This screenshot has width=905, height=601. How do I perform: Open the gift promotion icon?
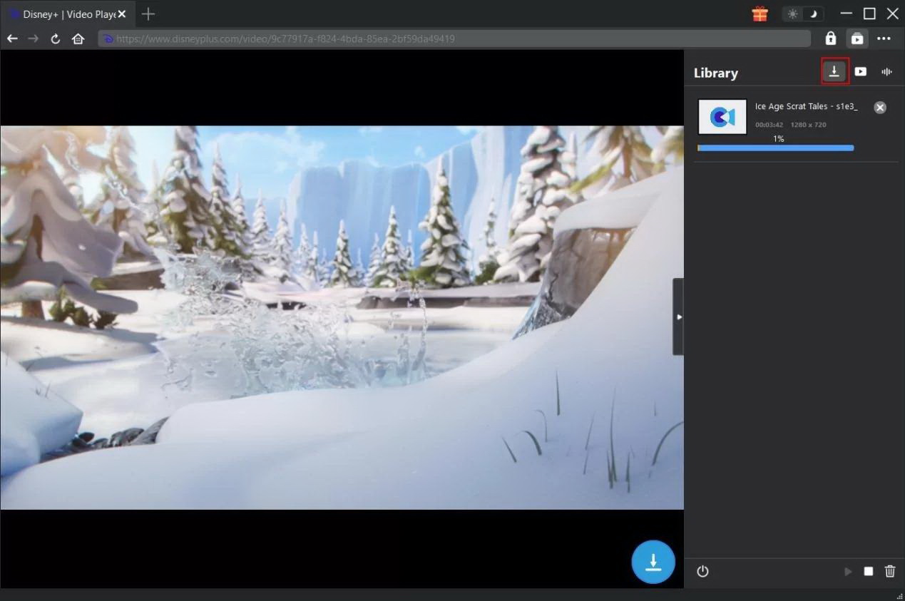click(759, 14)
